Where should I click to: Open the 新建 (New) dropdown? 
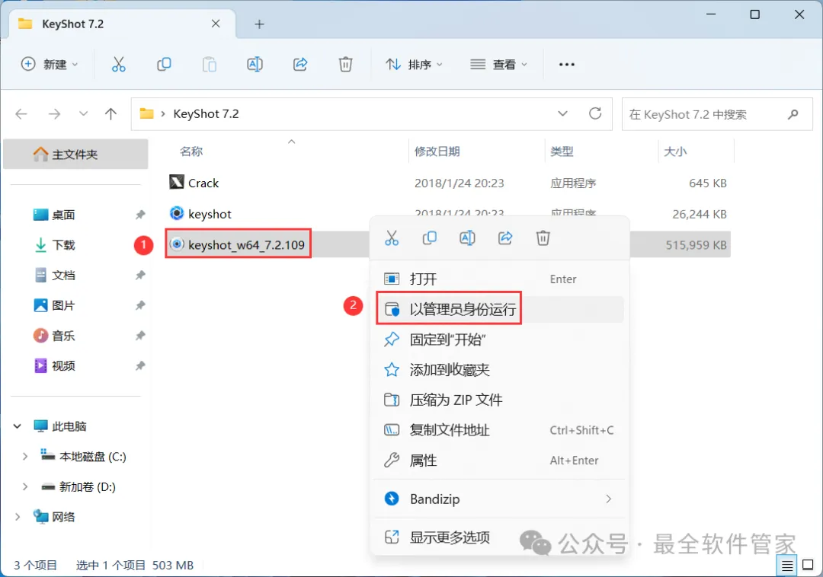point(50,65)
